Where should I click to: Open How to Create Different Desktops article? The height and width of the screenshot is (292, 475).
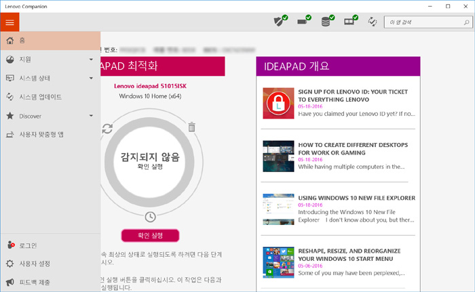[x=353, y=149]
